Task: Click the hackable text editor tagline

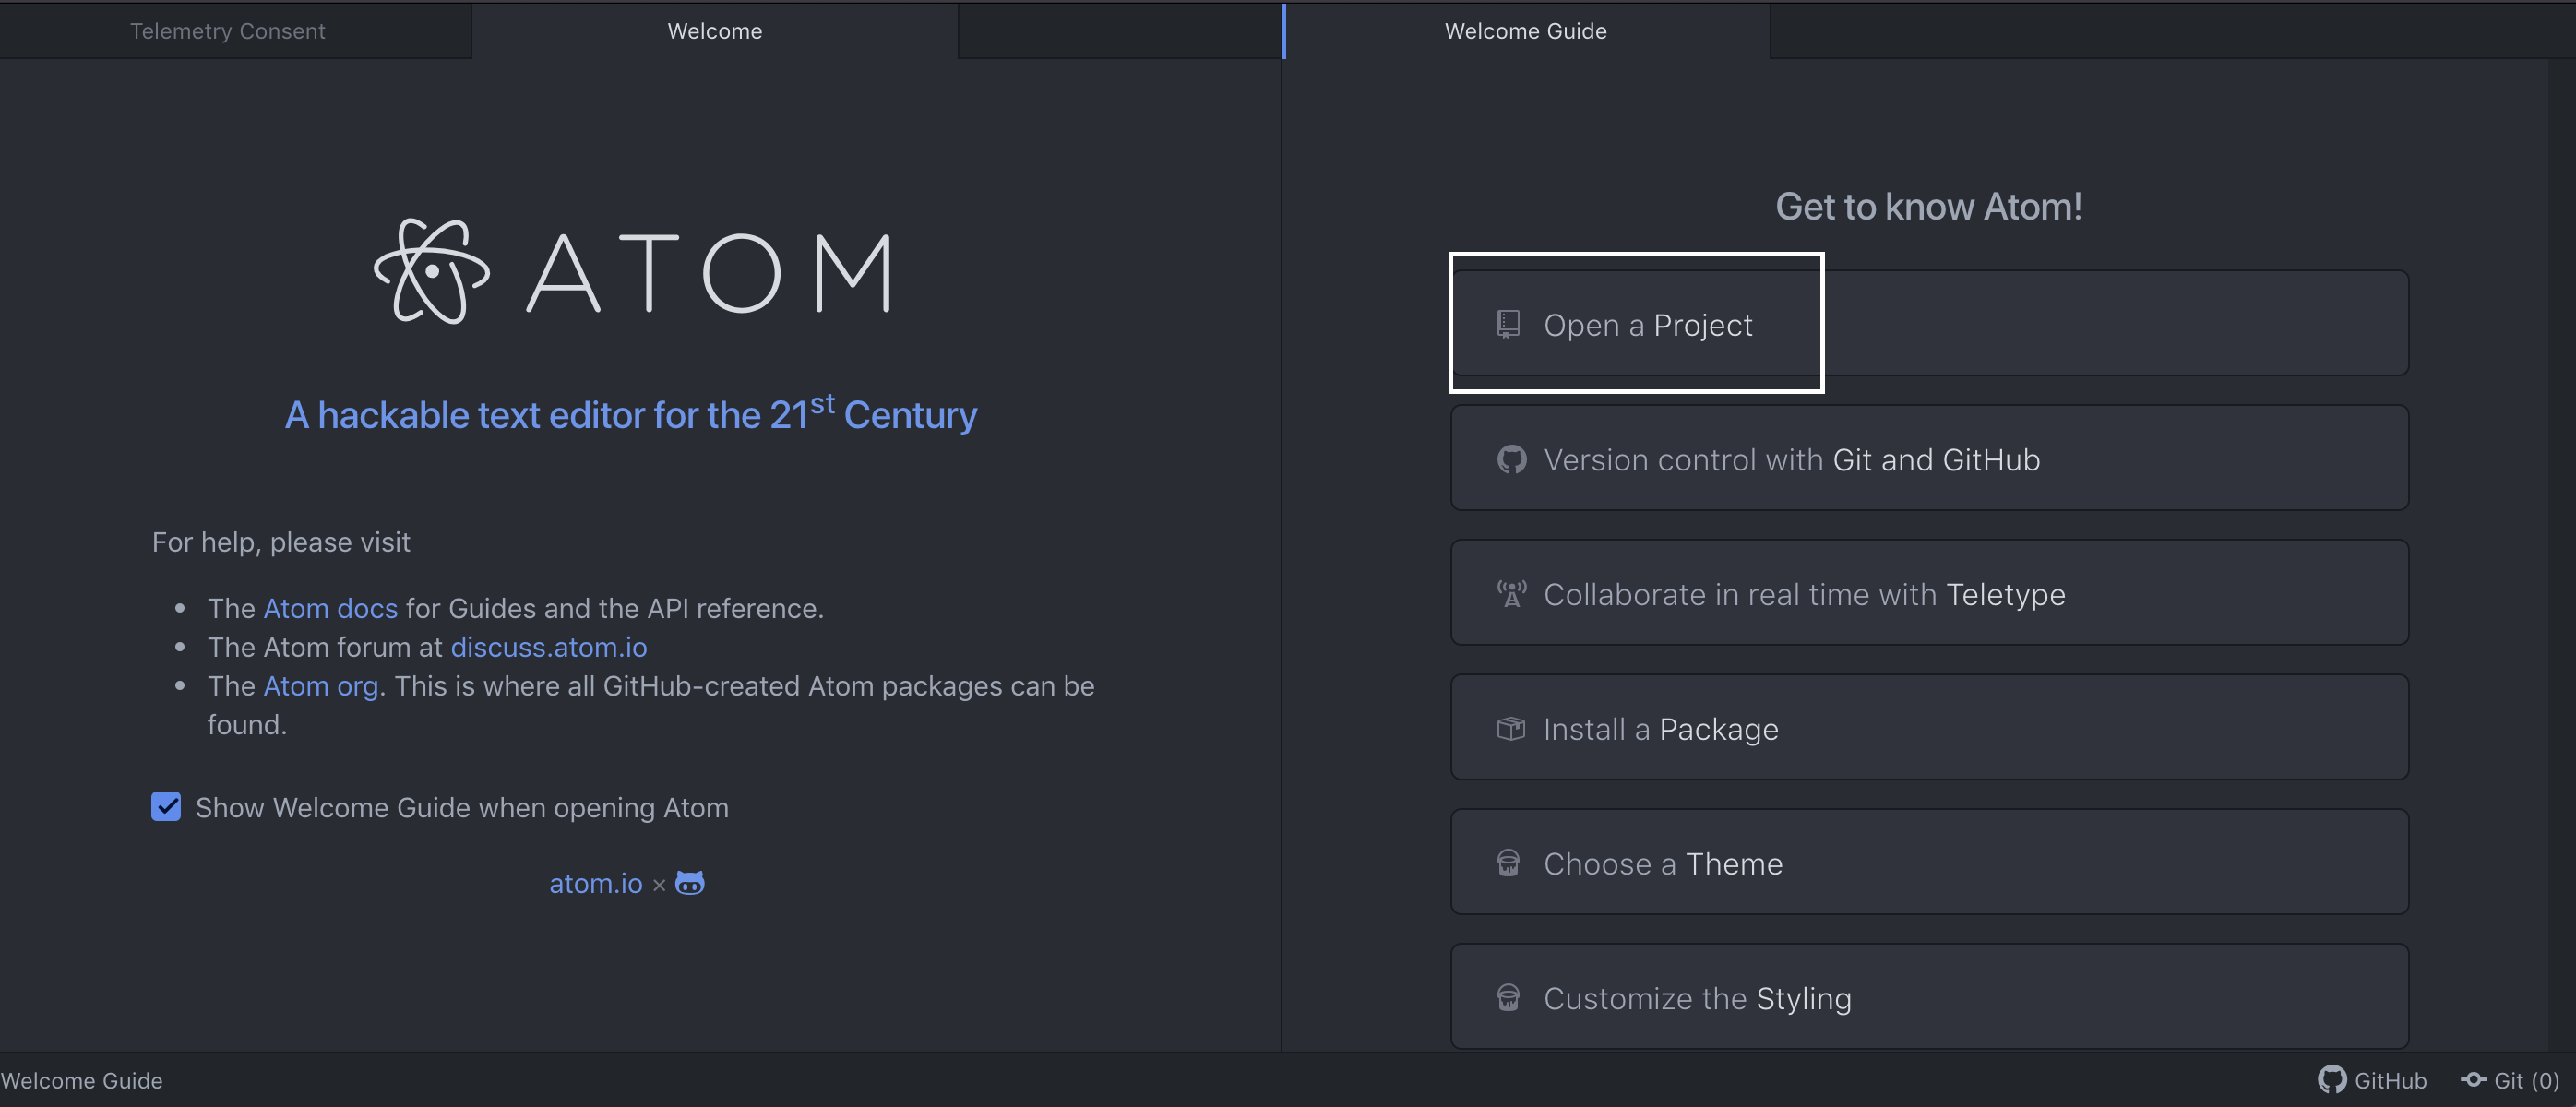Action: point(631,413)
